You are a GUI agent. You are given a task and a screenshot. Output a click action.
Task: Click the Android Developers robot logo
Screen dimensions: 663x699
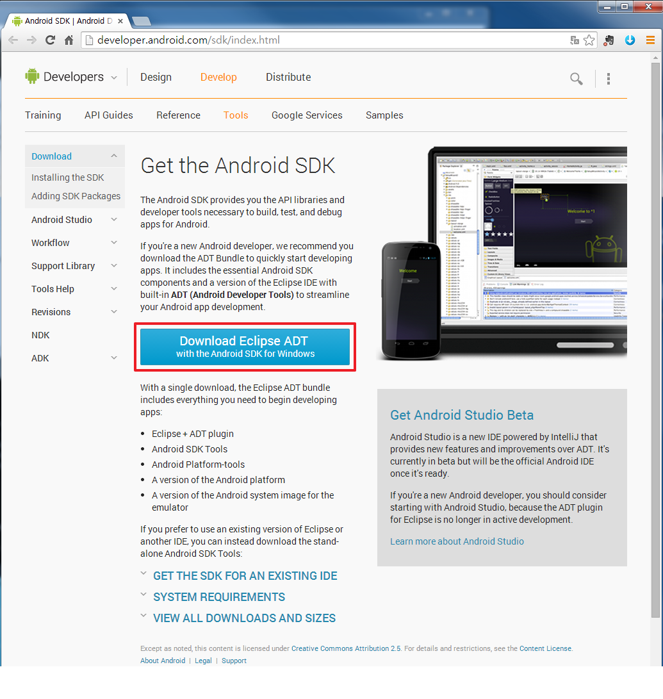pyautogui.click(x=32, y=77)
